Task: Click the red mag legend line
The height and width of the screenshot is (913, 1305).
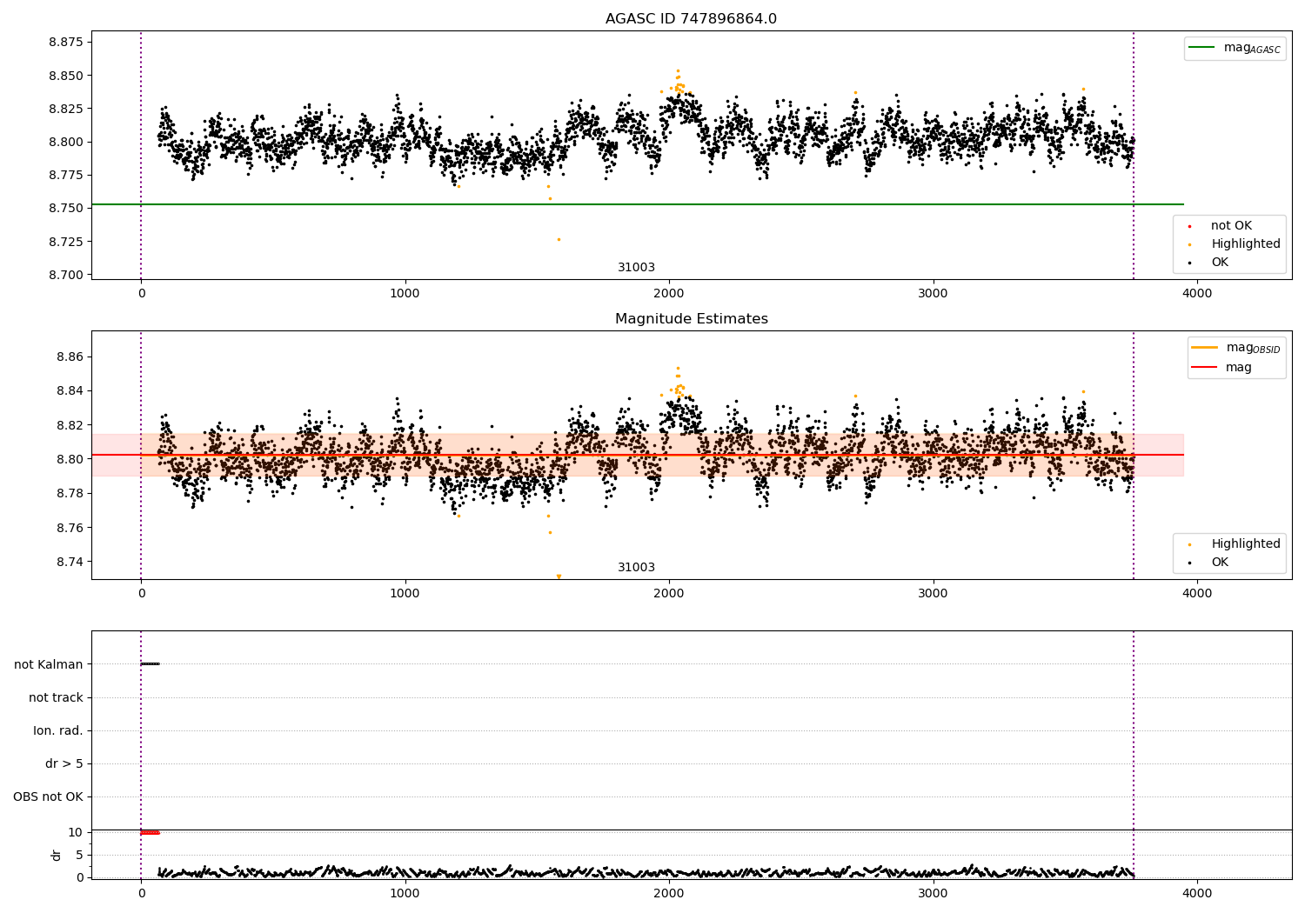Action: 1205,367
